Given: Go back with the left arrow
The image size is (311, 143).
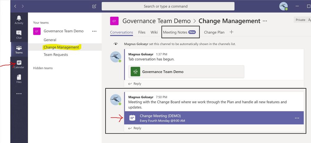Looking at the screenshot, I should pyautogui.click(x=15, y=6).
